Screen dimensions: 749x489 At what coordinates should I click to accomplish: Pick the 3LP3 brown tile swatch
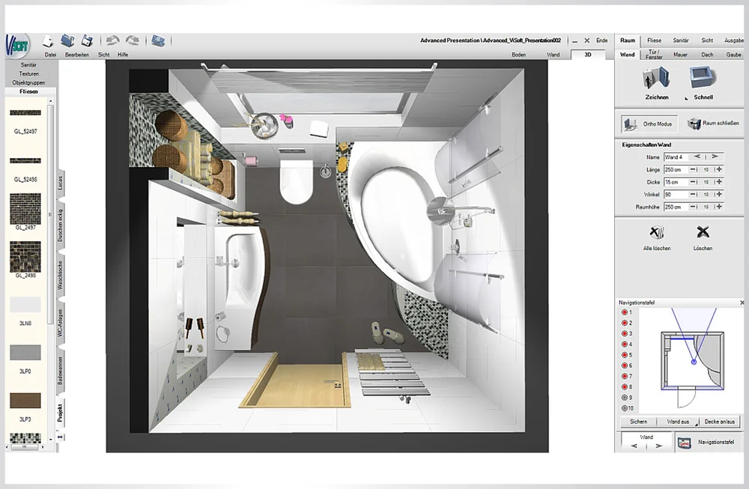(x=25, y=401)
